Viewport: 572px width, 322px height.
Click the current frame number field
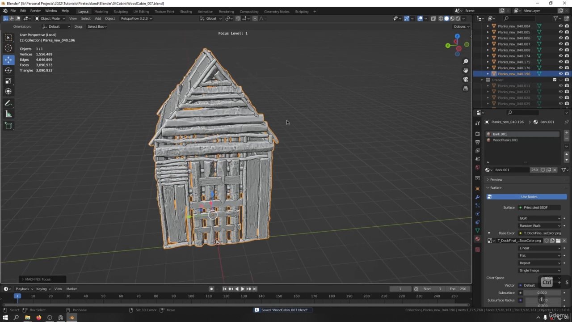[x=400, y=289]
